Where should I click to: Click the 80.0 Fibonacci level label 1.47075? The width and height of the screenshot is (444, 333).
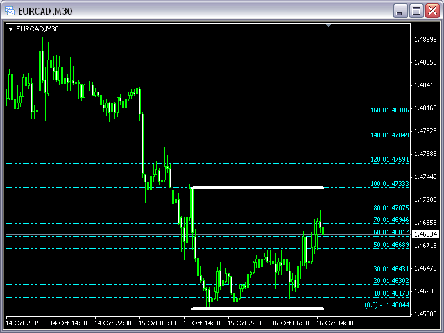[x=389, y=207]
